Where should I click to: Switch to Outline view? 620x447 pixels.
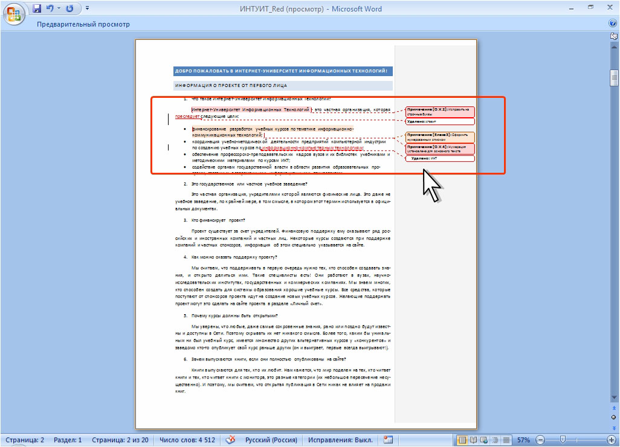[495, 440]
